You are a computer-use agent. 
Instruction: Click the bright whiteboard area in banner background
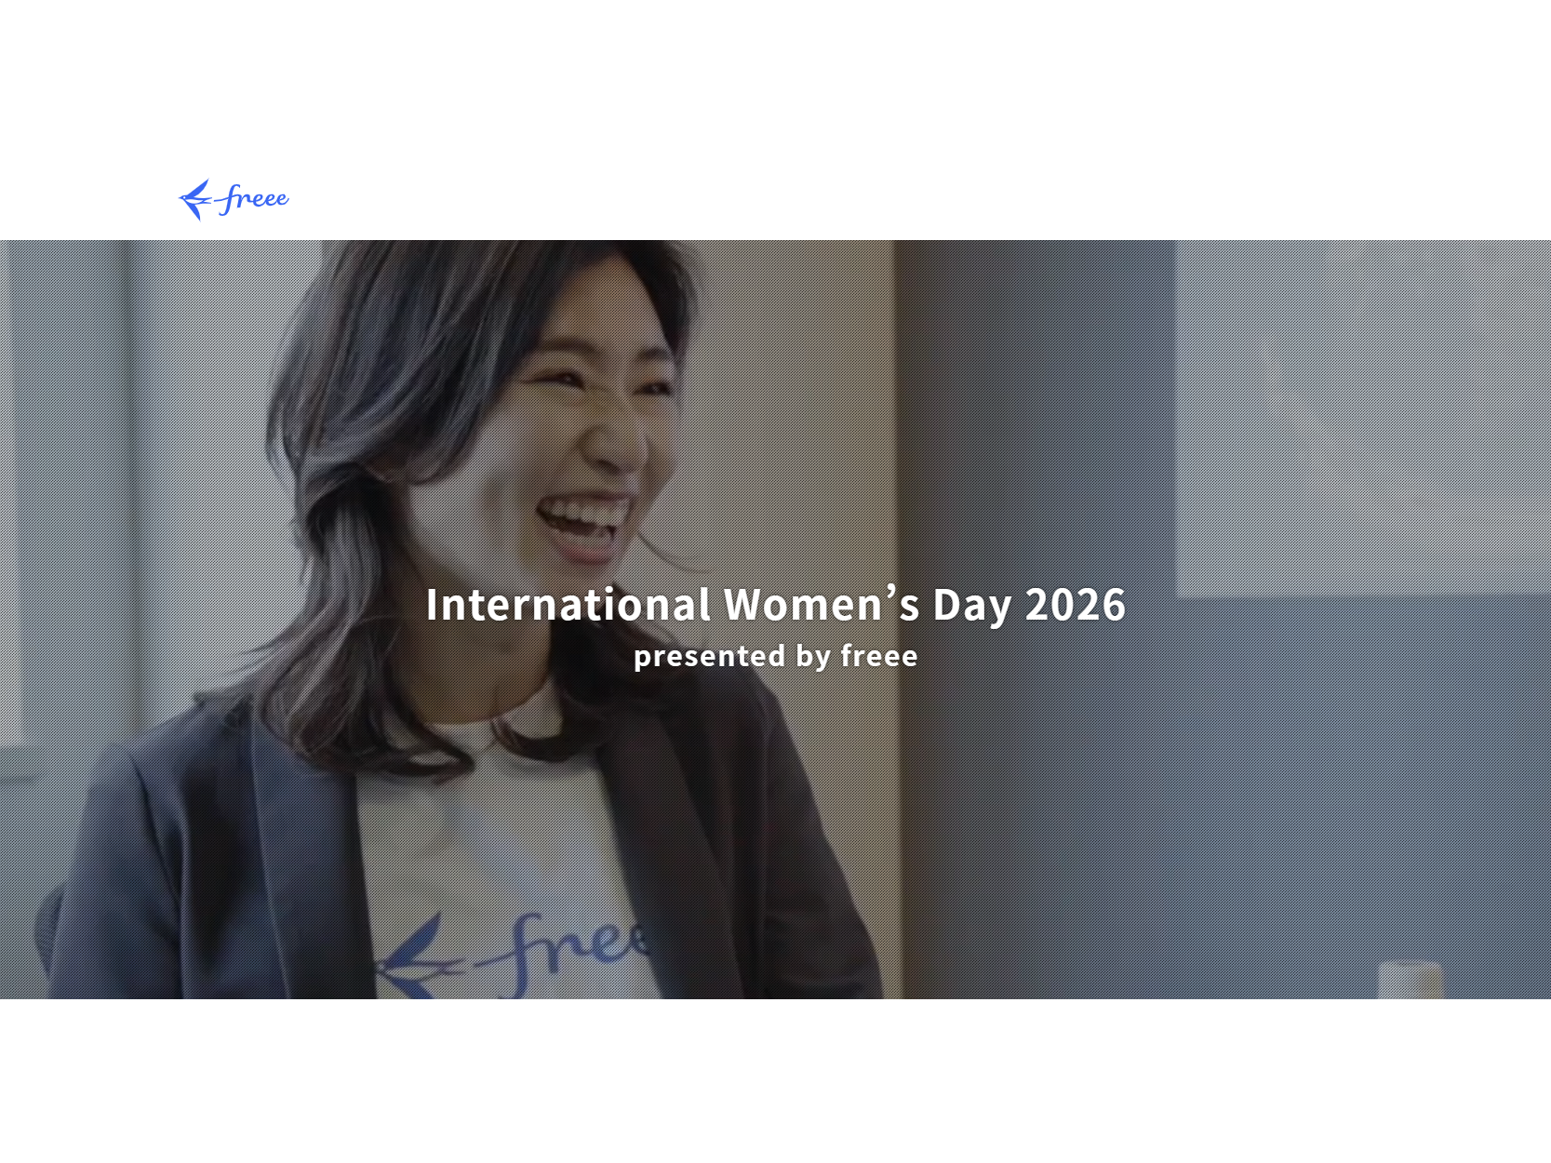tap(1363, 419)
